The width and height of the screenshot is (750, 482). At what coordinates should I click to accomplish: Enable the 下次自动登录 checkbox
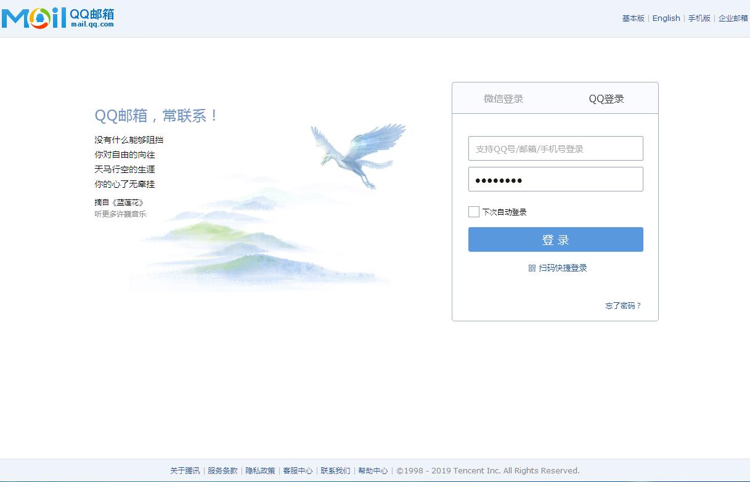pyautogui.click(x=474, y=212)
